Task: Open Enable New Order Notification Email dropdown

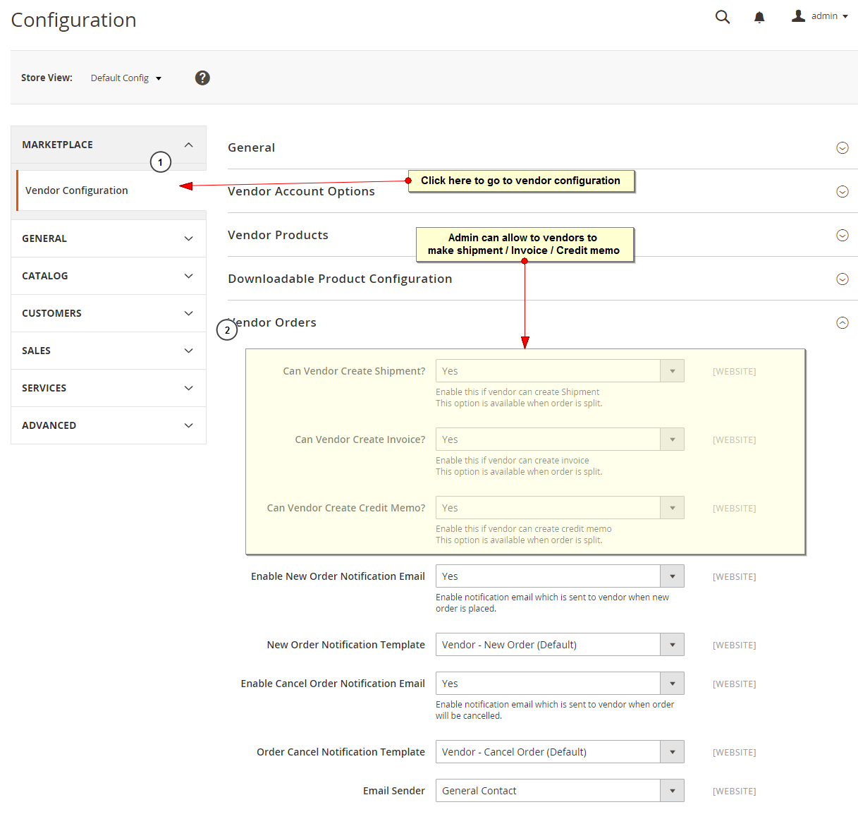Action: [x=559, y=576]
